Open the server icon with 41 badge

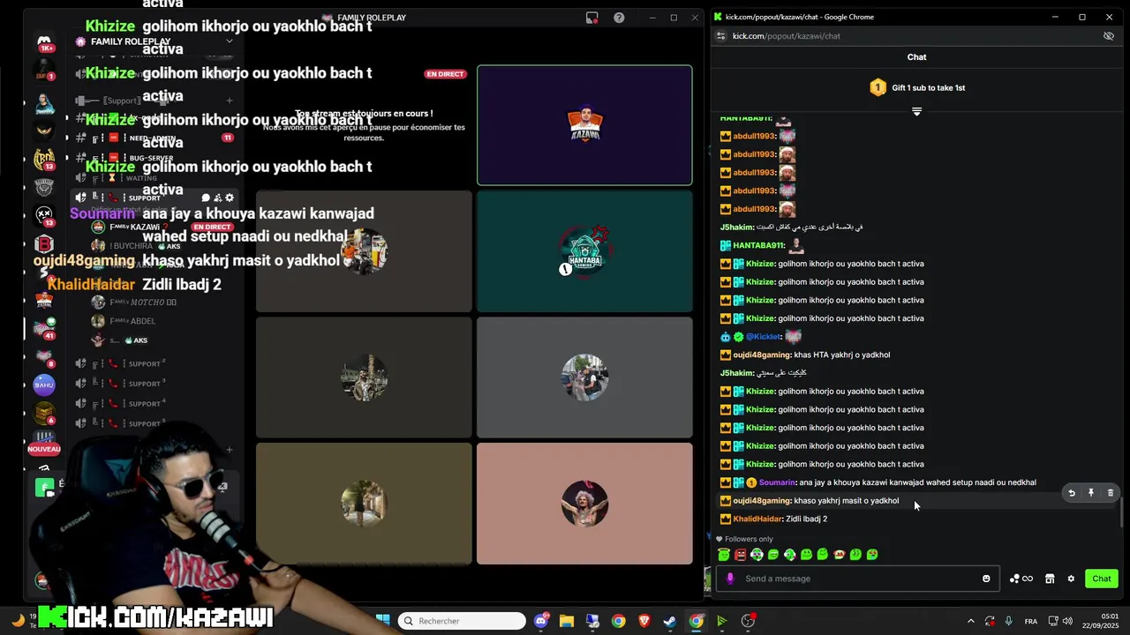(x=43, y=327)
